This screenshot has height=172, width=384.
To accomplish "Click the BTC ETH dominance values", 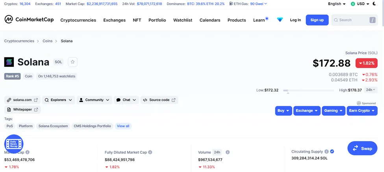I will (x=206, y=4).
